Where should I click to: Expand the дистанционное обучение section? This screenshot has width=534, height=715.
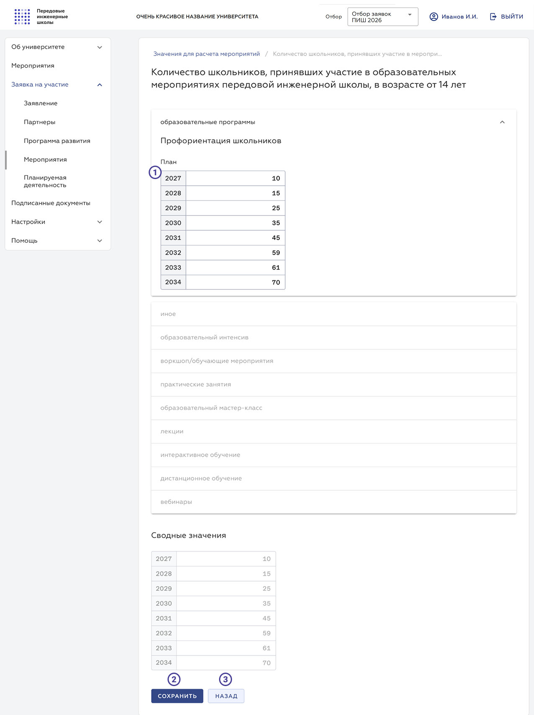point(334,478)
